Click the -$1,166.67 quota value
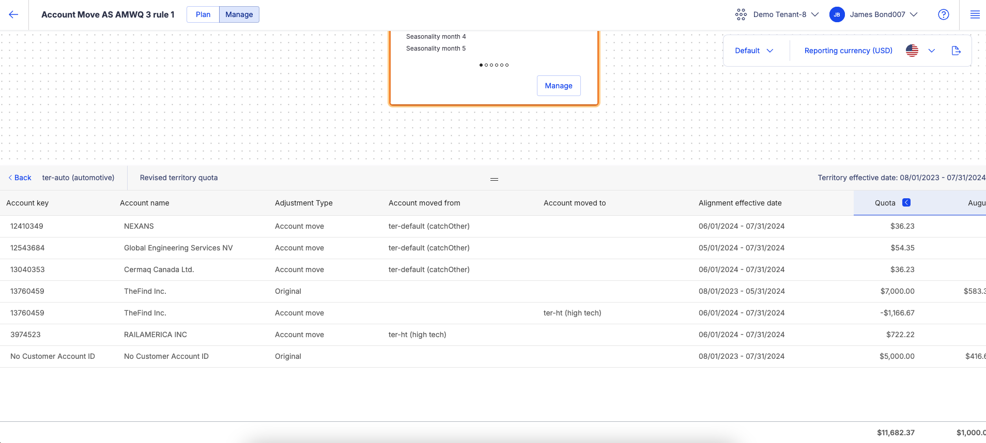 [x=898, y=313]
